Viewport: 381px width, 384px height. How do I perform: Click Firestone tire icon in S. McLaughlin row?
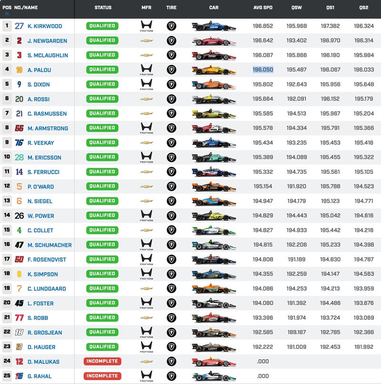[171, 55]
